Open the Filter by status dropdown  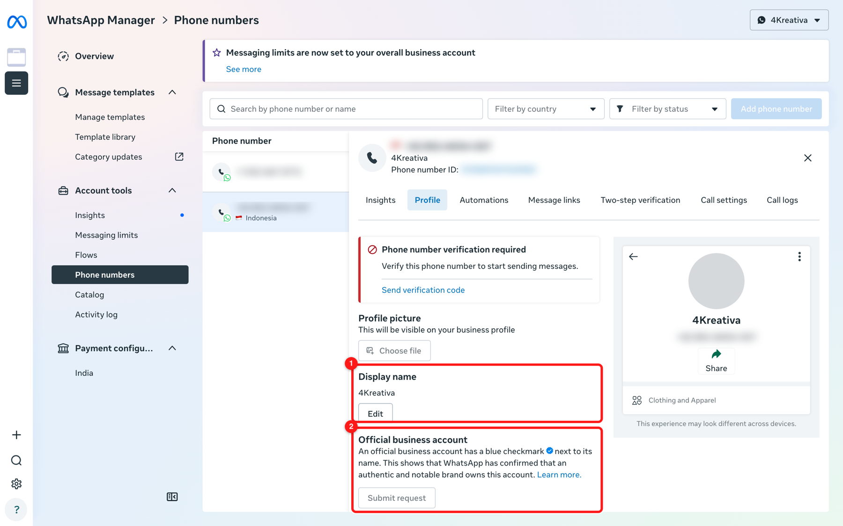tap(668, 109)
